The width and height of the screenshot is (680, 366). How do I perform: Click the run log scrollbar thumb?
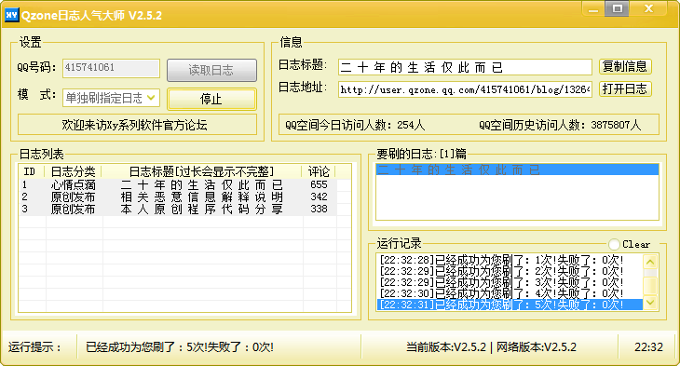tap(650, 286)
